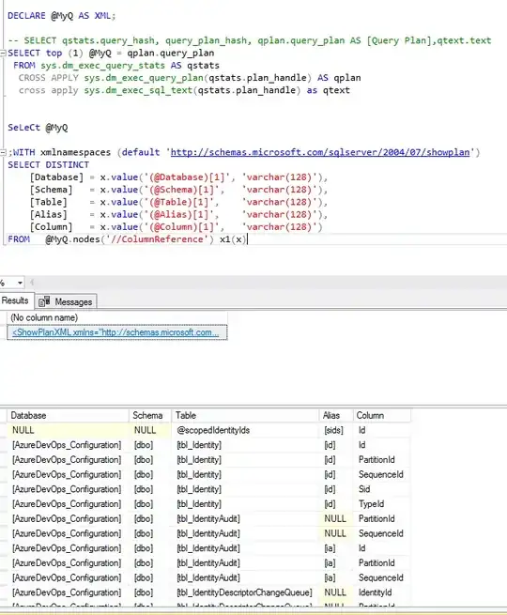The width and height of the screenshot is (507, 615).
Task: Select [tbl_Identity] table cell in Sid row
Action: pyautogui.click(x=245, y=489)
